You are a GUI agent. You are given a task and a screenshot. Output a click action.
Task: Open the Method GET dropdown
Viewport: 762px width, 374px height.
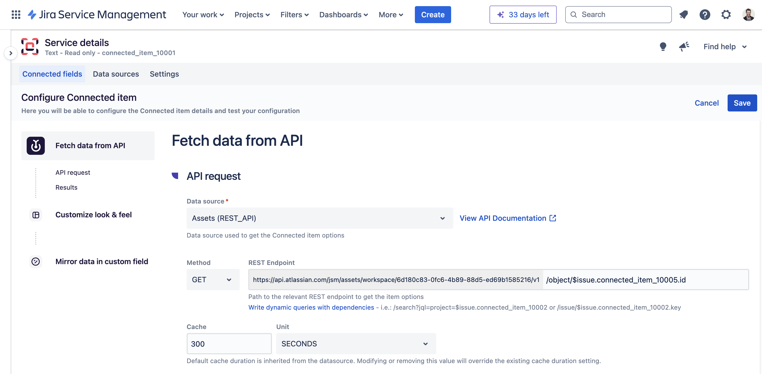212,280
